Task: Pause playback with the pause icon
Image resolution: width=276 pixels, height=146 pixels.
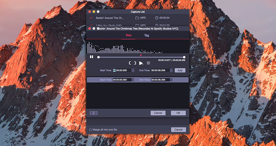Action: (92, 57)
